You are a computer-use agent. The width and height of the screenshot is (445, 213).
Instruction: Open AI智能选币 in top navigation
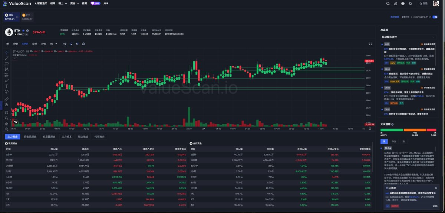[41, 3]
